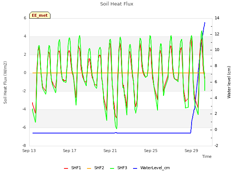Click the left axis value -6
The width and height of the screenshot is (234, 175).
click(x=24, y=127)
